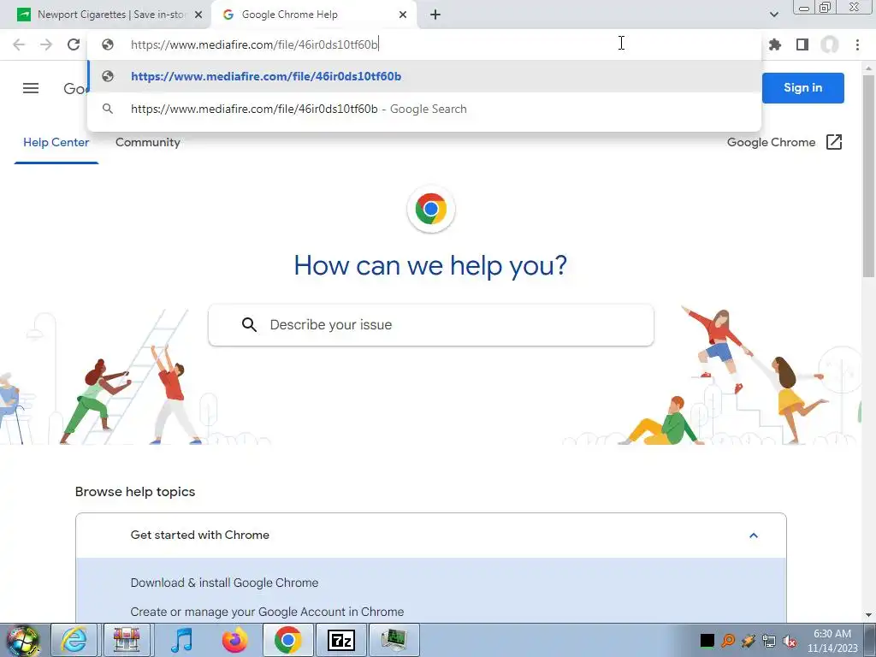Click the page vertical scrollbar thumb
Viewport: 876px width, 657px height.
(x=868, y=176)
